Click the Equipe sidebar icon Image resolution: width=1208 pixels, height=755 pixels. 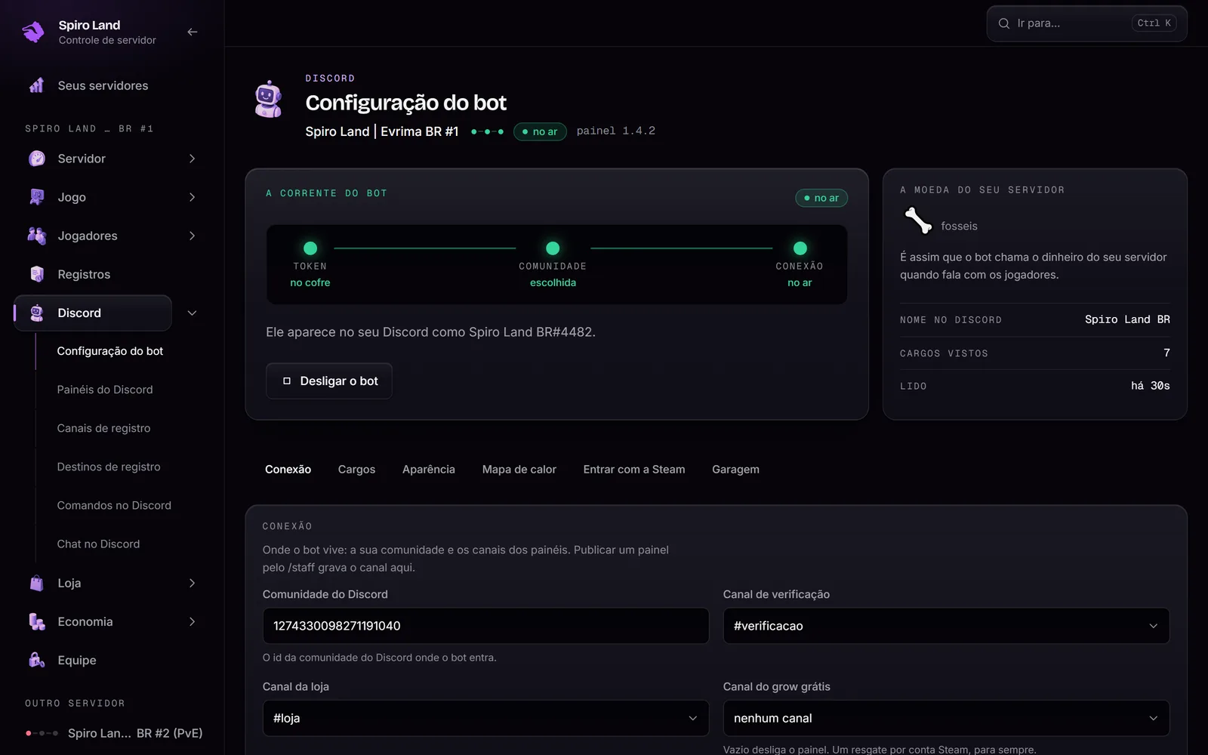36,660
